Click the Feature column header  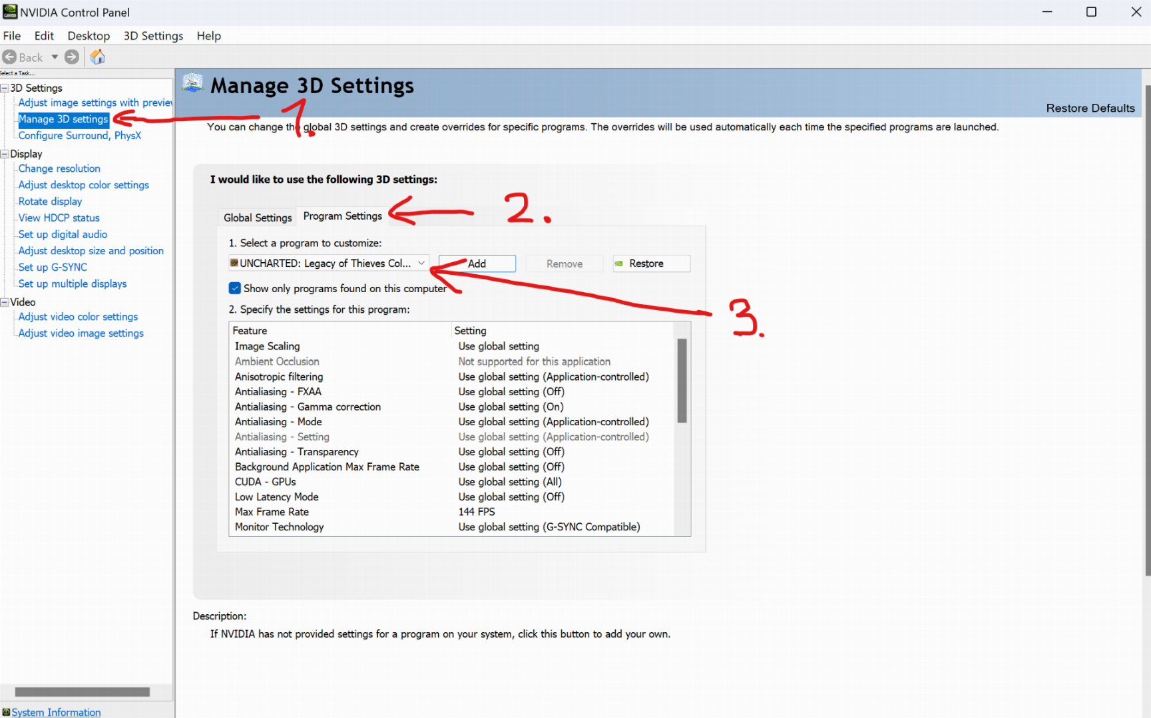pos(340,331)
